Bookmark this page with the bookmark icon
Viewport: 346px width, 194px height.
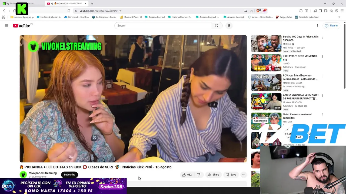click(69, 11)
